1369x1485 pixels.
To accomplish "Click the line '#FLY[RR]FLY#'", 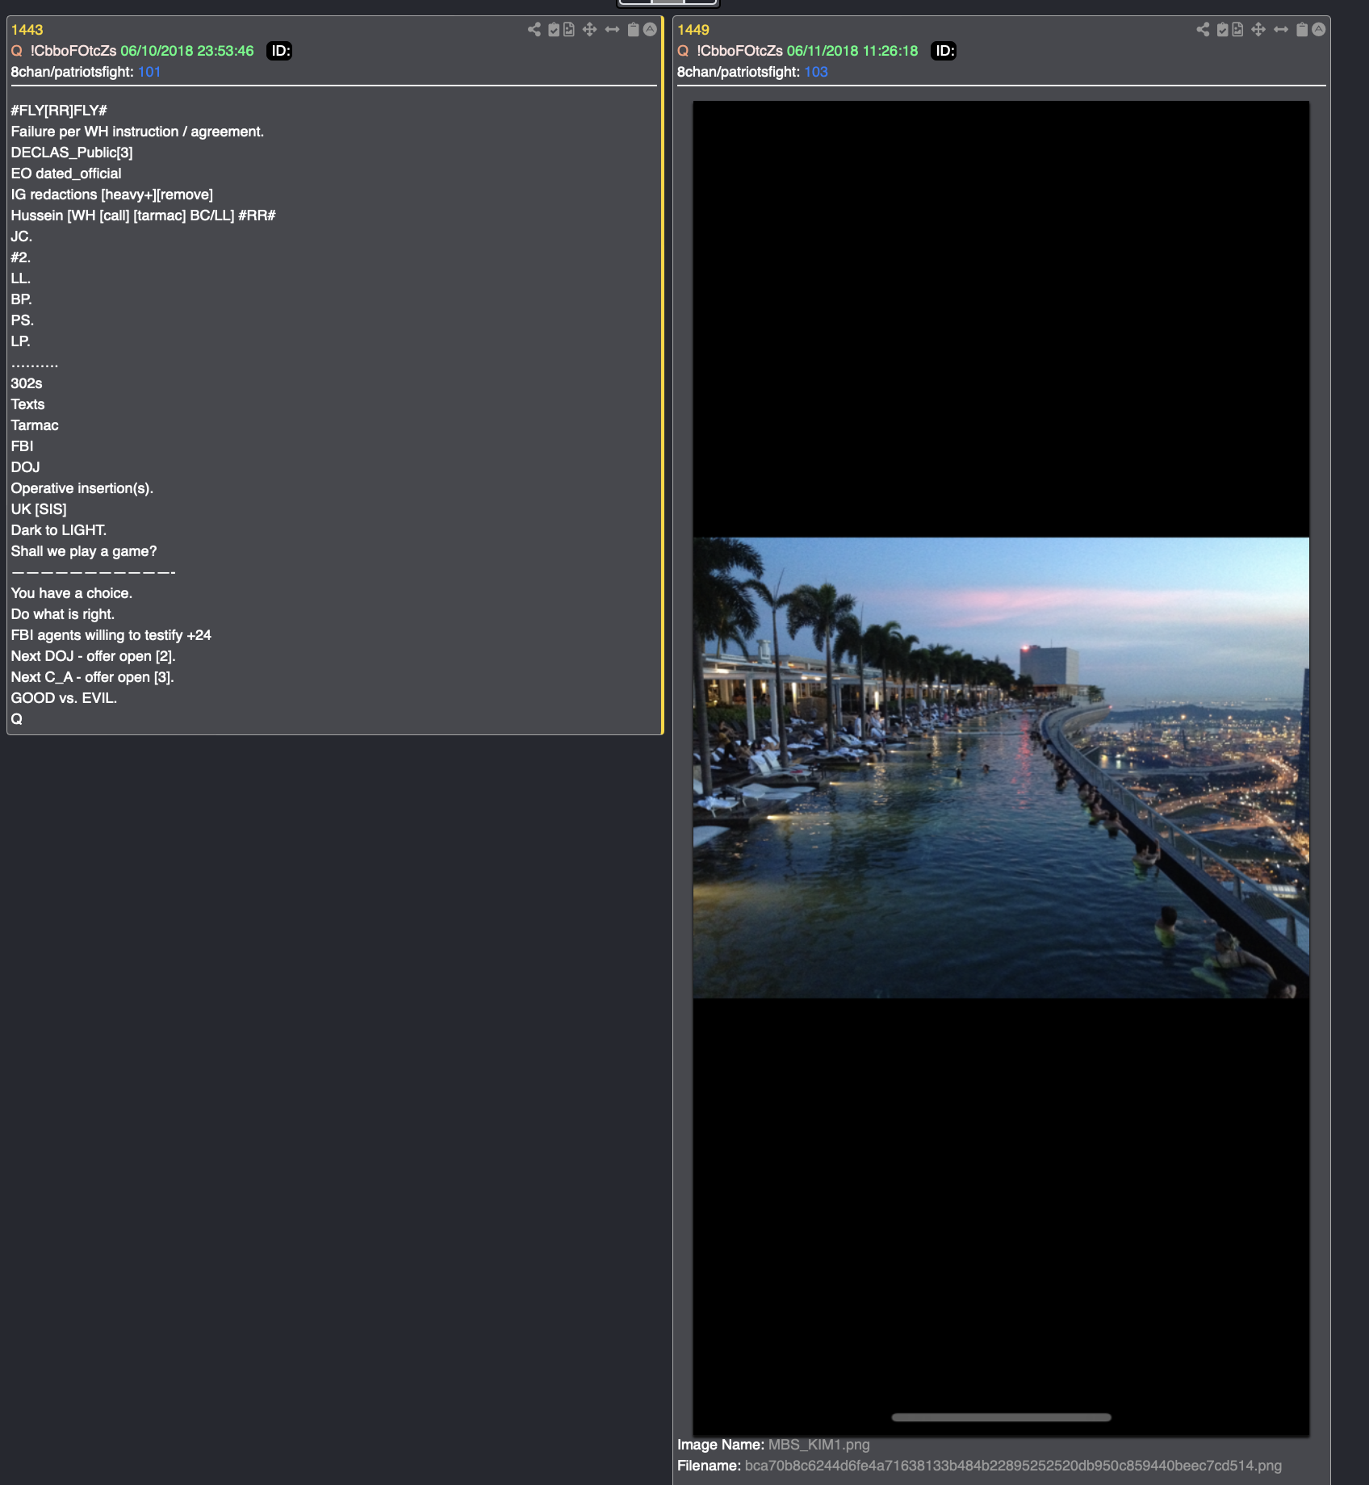I will click(59, 111).
